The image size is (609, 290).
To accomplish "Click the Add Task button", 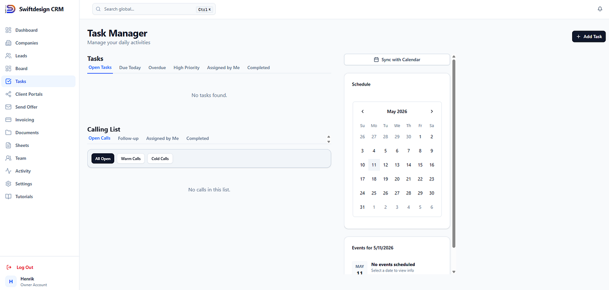I will pos(589,36).
